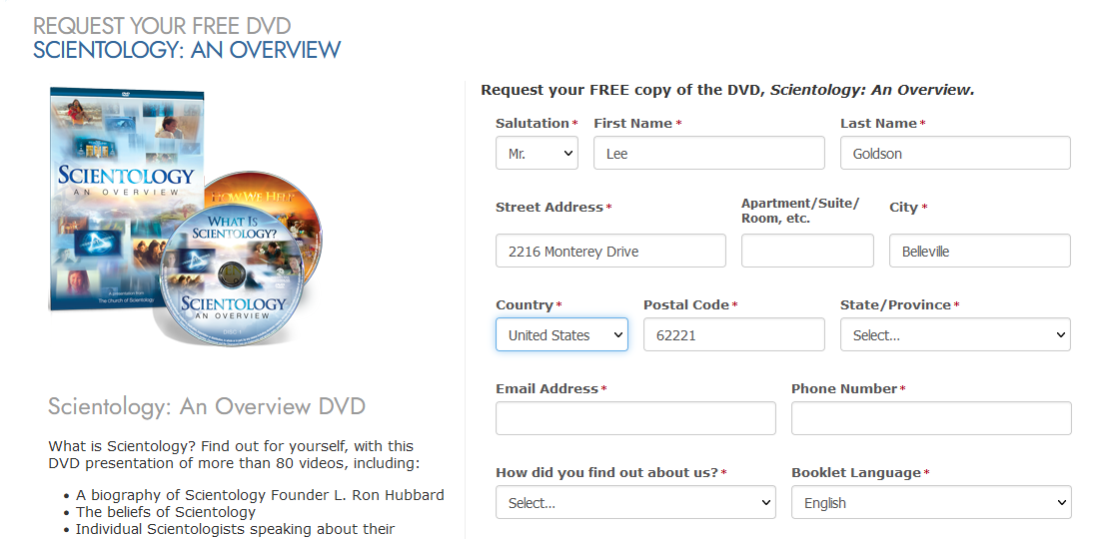Click the "Scientology: An Overview DVD" heading
The image size is (1118, 539).
pos(207,407)
